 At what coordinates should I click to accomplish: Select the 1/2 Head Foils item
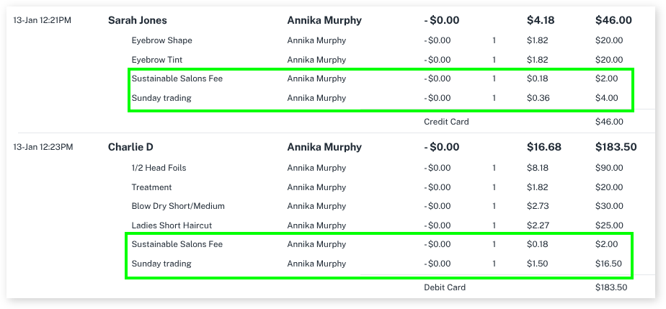point(159,168)
